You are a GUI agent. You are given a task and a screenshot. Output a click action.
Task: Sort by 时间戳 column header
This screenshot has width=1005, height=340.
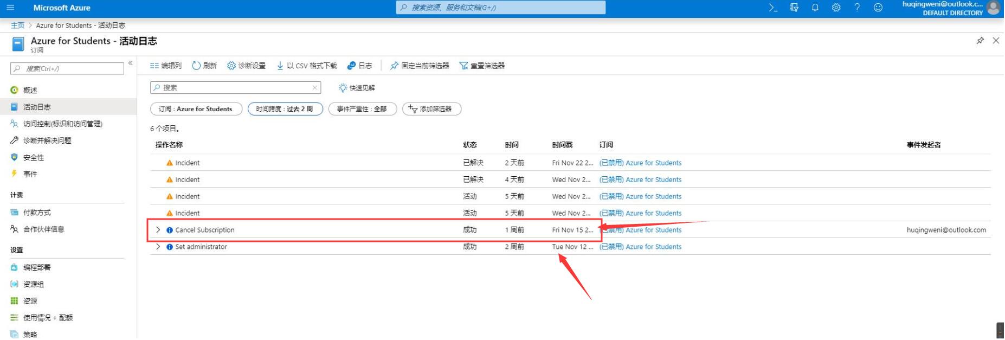(x=562, y=145)
